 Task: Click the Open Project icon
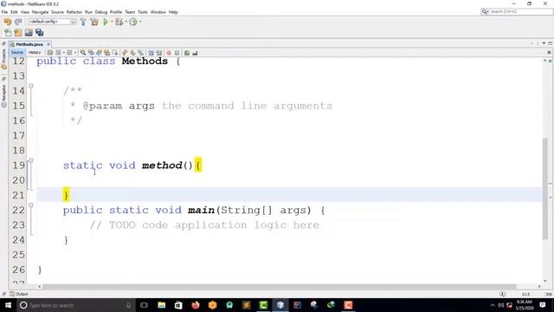pos(29,33)
